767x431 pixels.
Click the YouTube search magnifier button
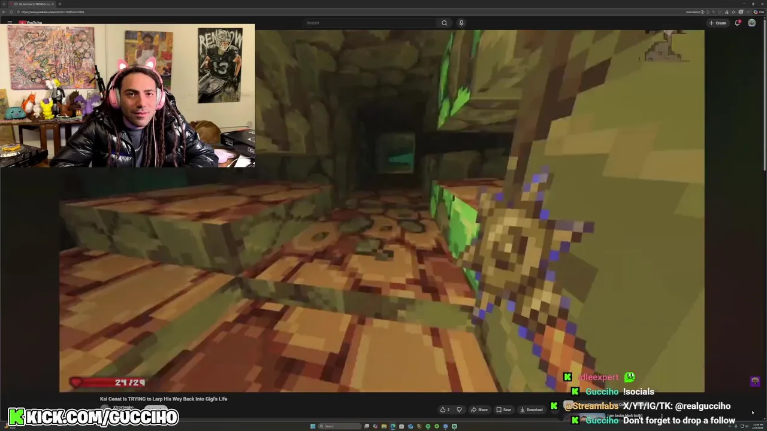pos(444,23)
